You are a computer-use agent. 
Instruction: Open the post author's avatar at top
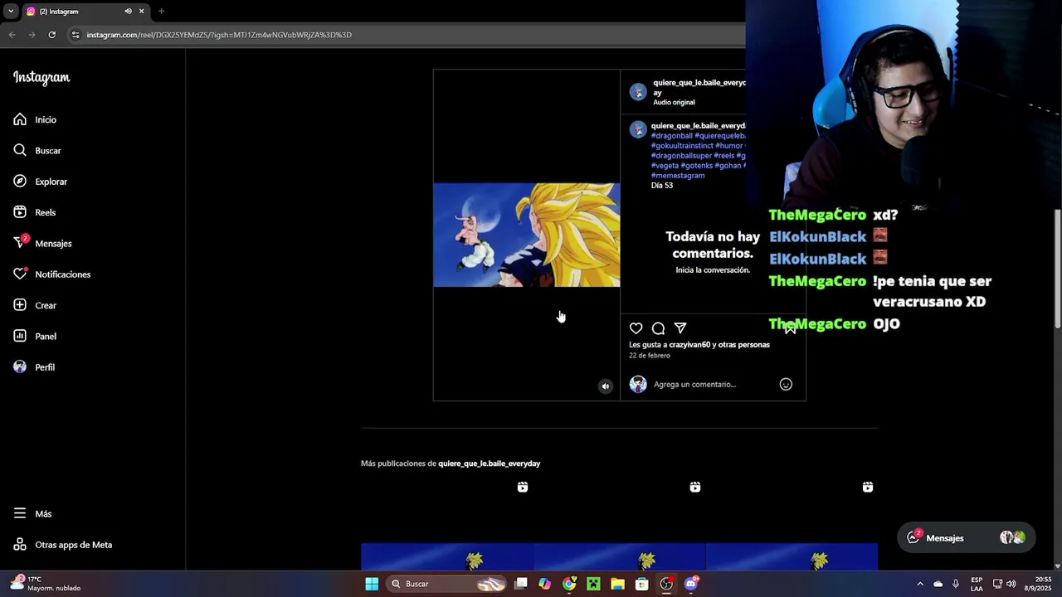pos(638,92)
